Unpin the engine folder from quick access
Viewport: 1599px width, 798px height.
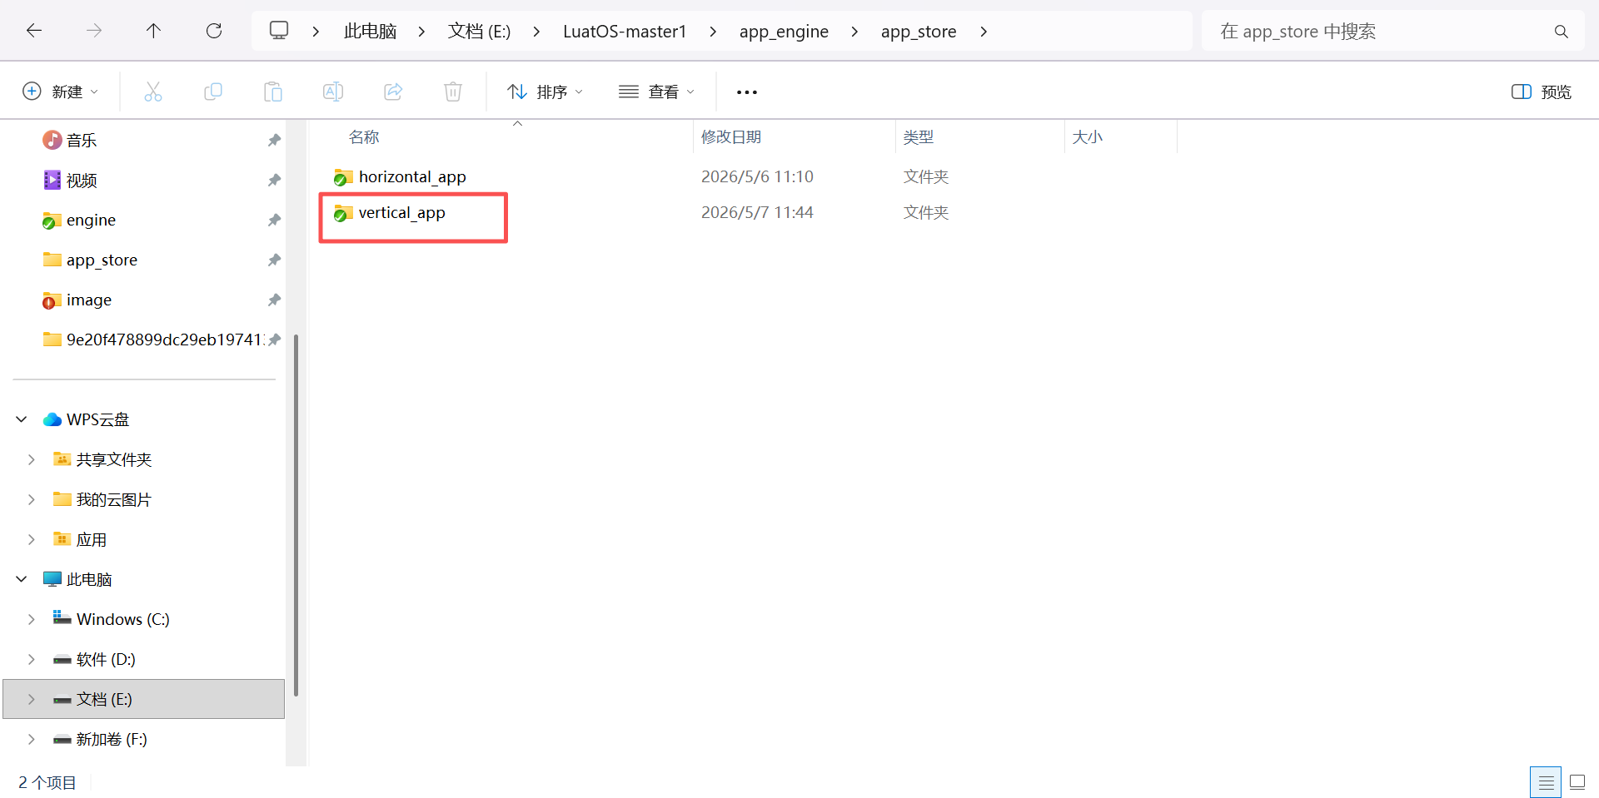click(274, 221)
